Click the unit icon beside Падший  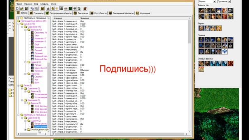coord(32,50)
